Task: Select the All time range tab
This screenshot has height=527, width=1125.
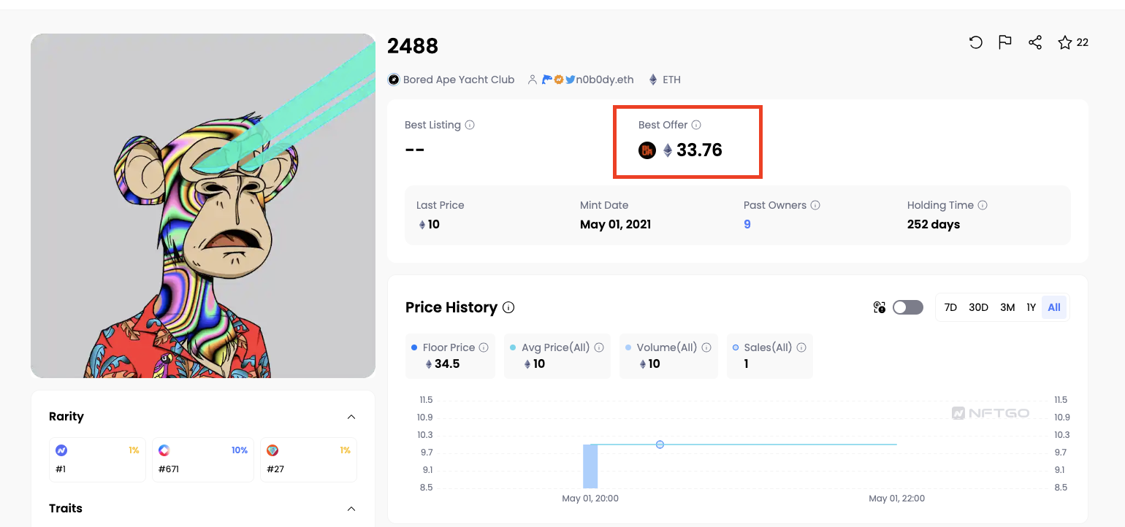Action: [x=1054, y=307]
